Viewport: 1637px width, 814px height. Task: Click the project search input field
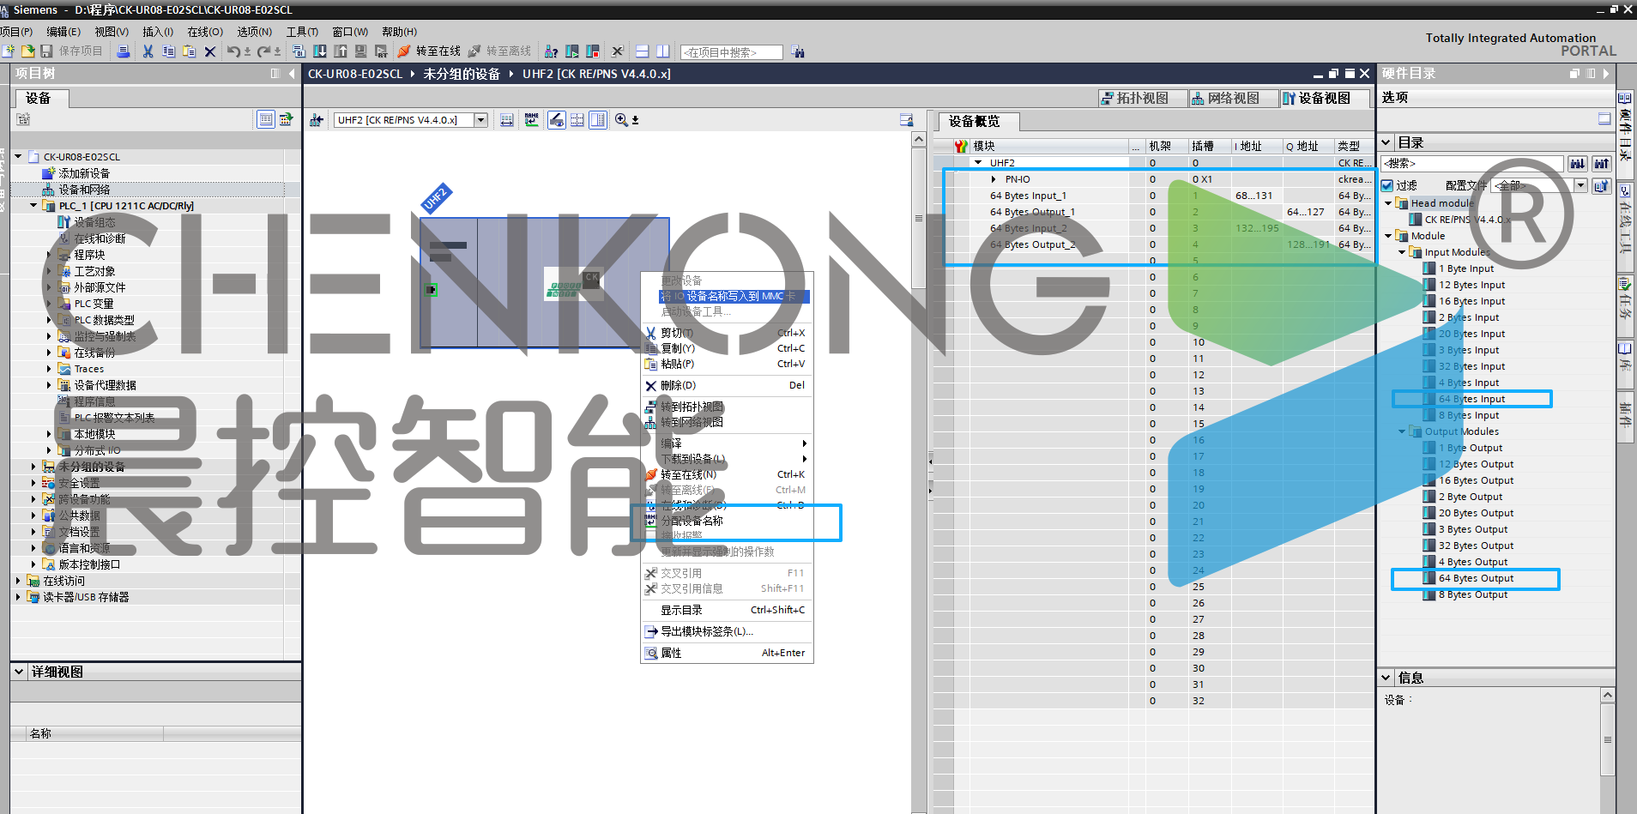pyautogui.click(x=731, y=52)
